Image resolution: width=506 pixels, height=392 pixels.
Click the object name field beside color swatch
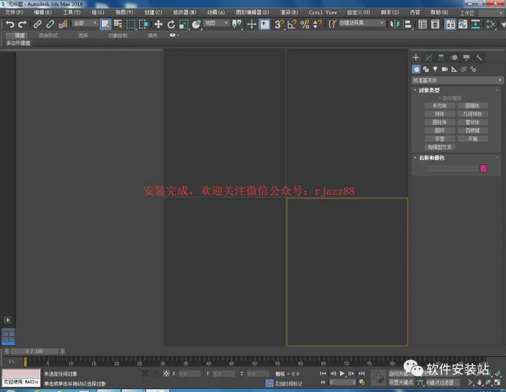[x=453, y=168]
